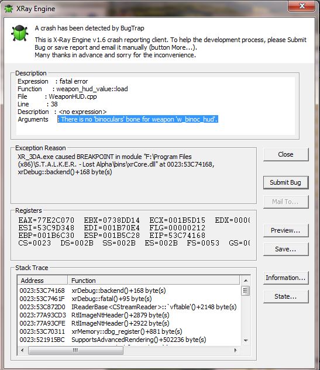Click the CS=0023 segment register value
The image size is (320, 370).
tap(35, 243)
